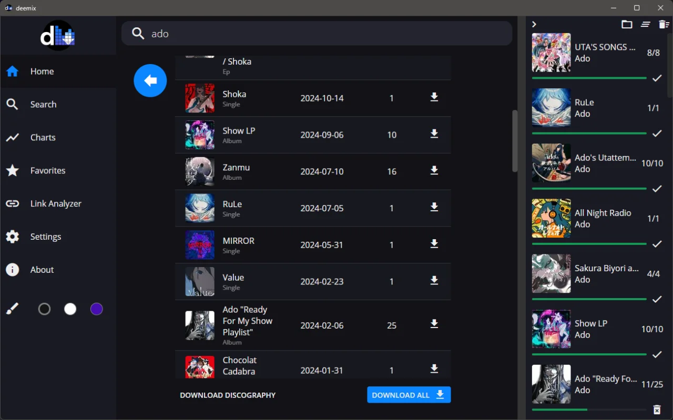Download the Value single
This screenshot has height=420, width=673.
pyautogui.click(x=434, y=281)
